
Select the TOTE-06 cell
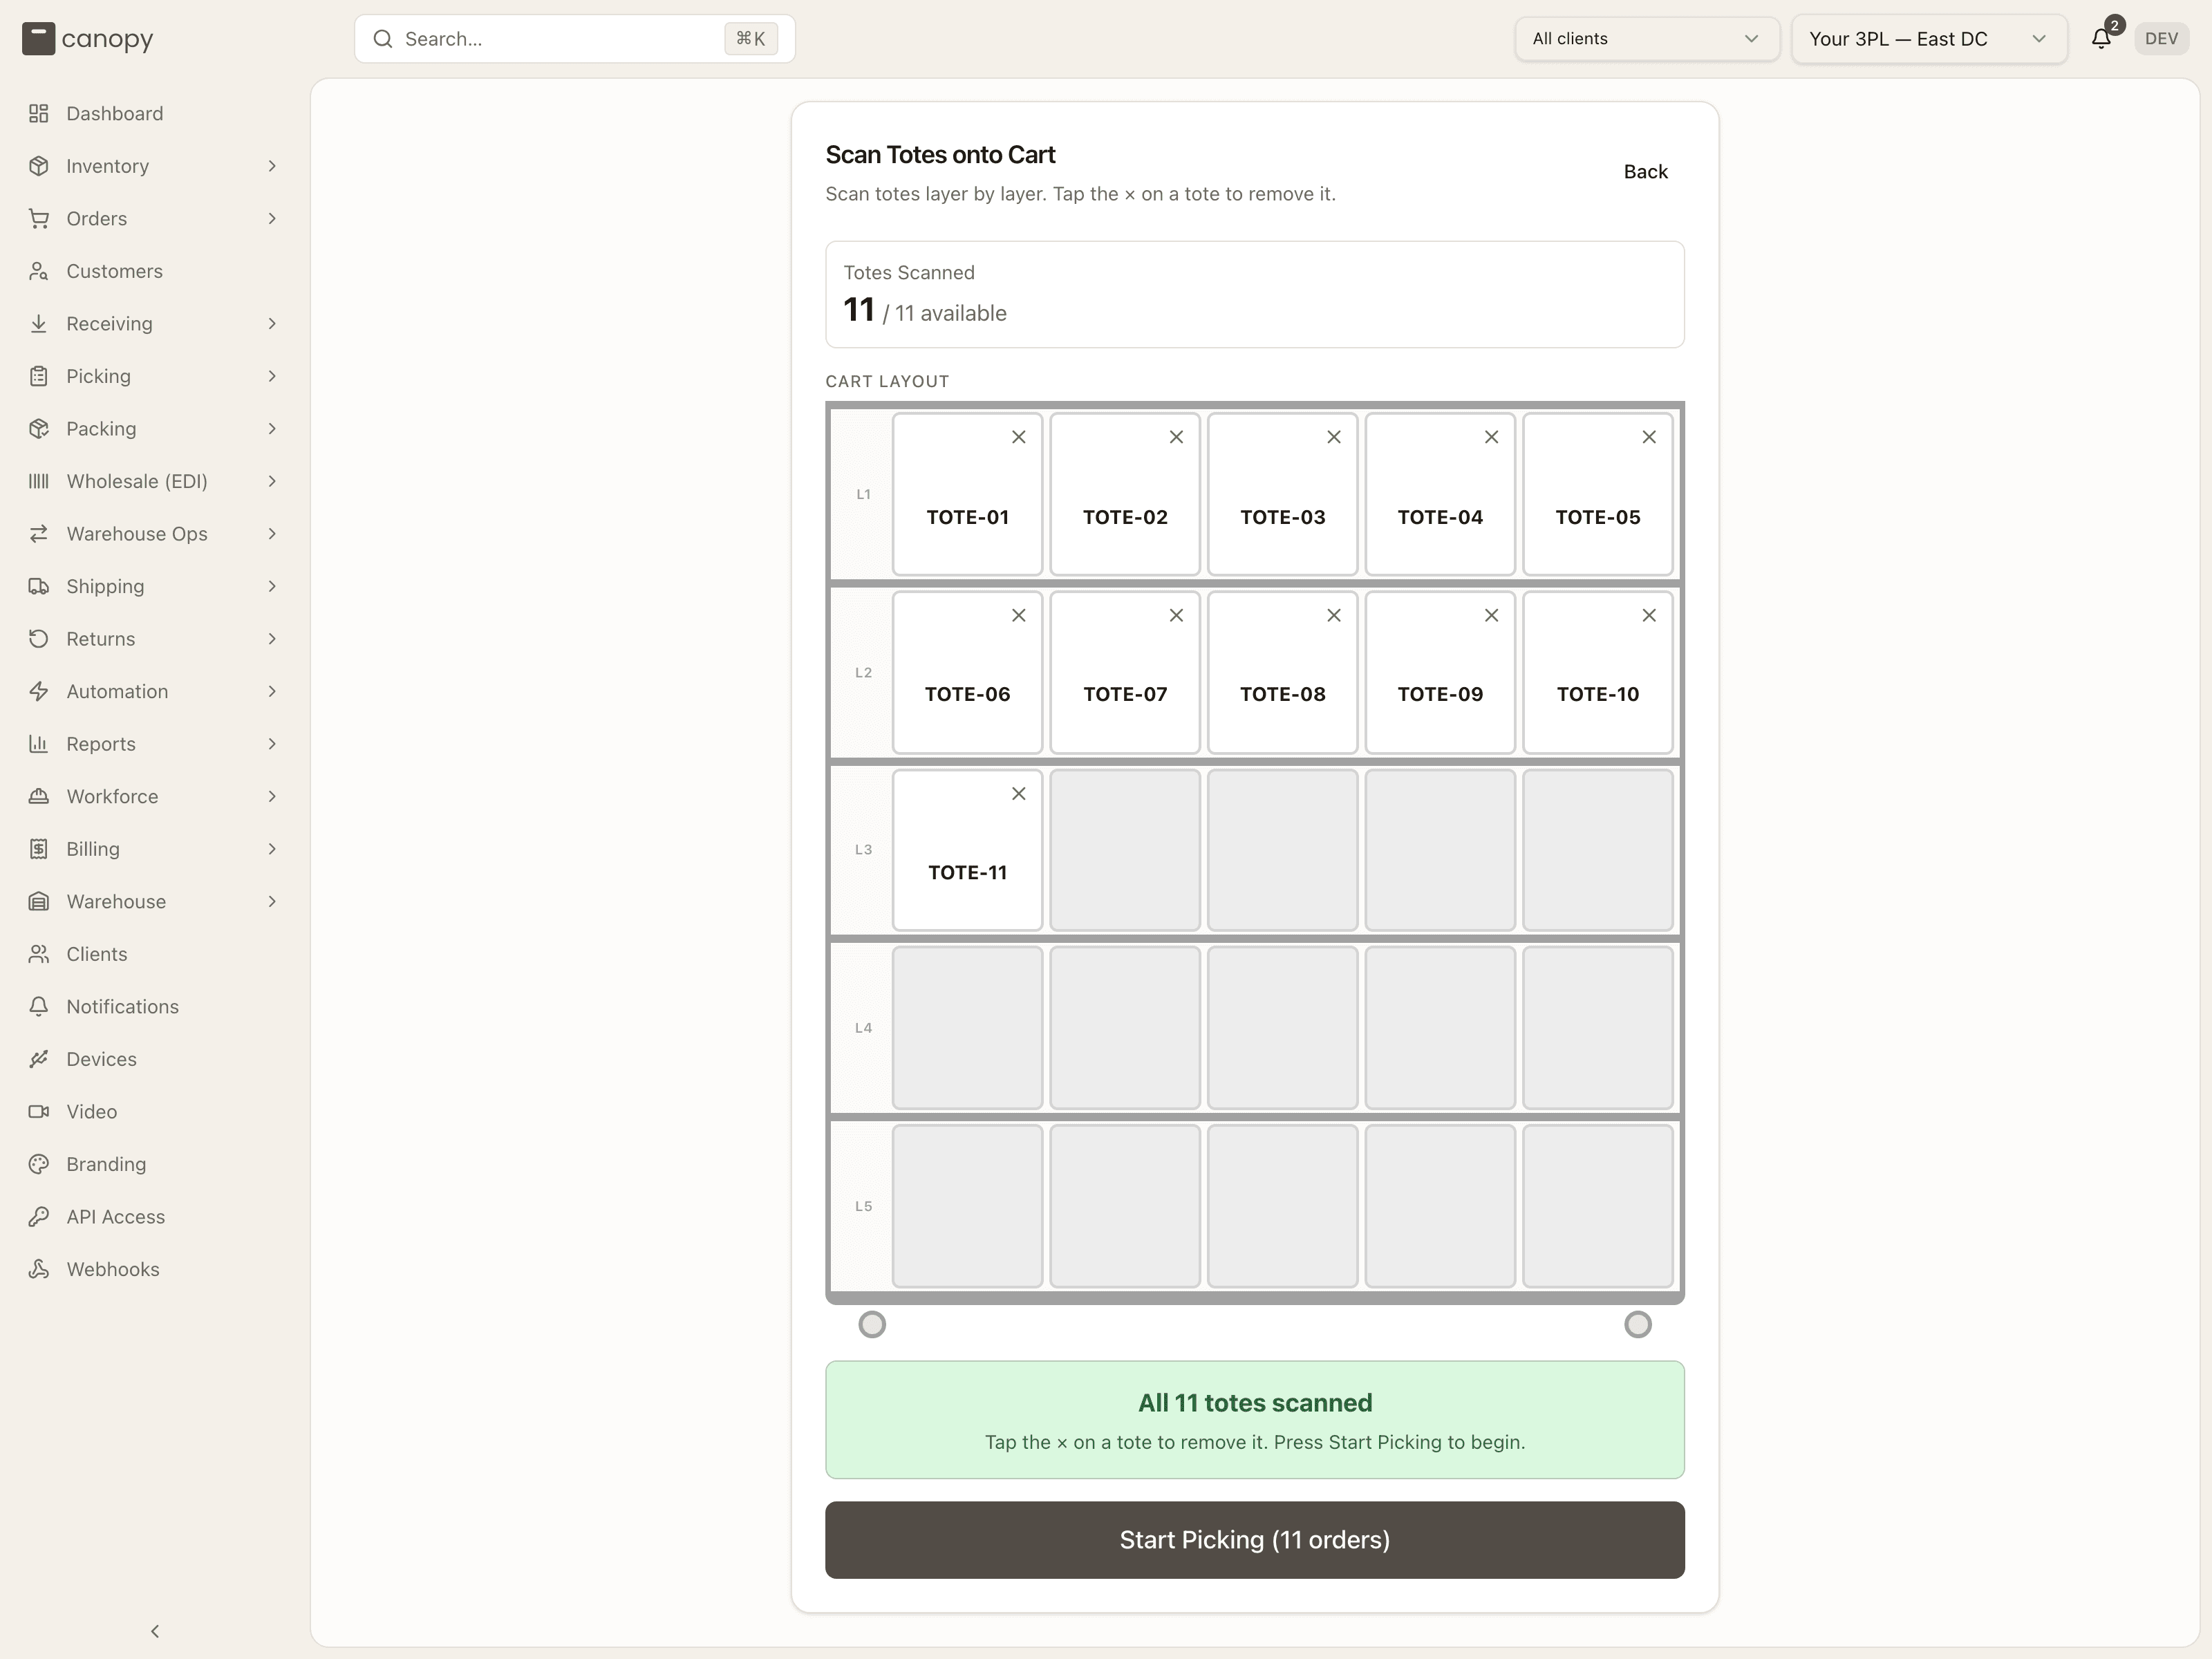coord(967,672)
